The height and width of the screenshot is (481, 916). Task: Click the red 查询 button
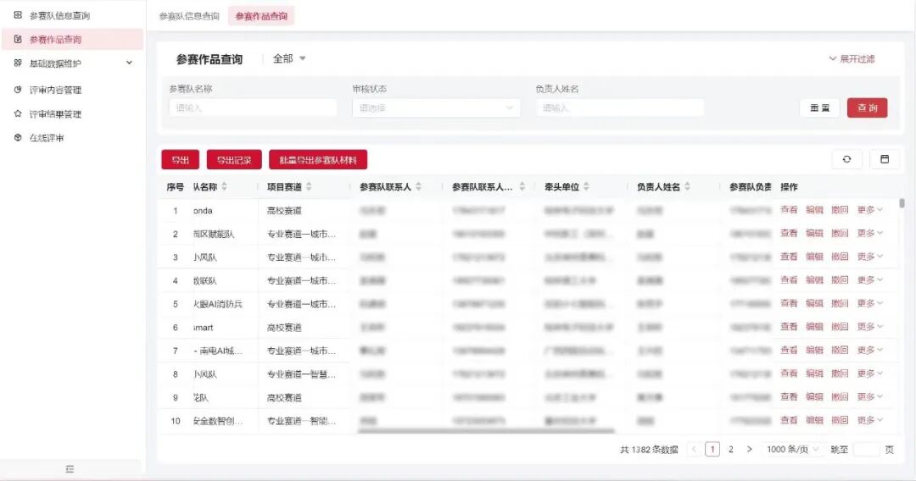pos(867,108)
